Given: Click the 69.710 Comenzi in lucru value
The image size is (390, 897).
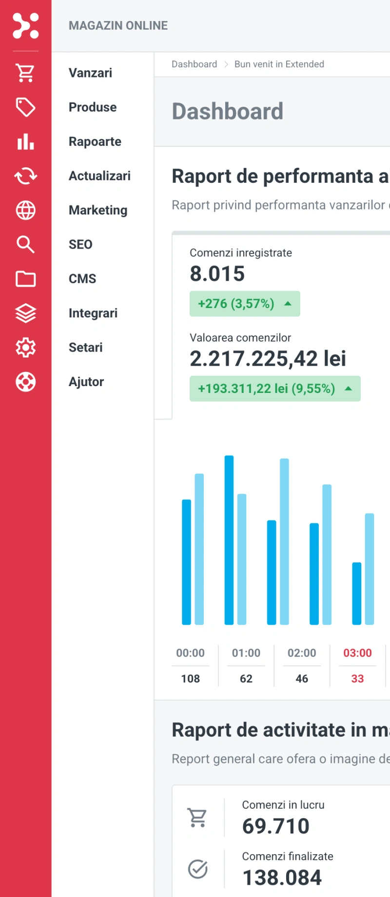Looking at the screenshot, I should pos(276,826).
